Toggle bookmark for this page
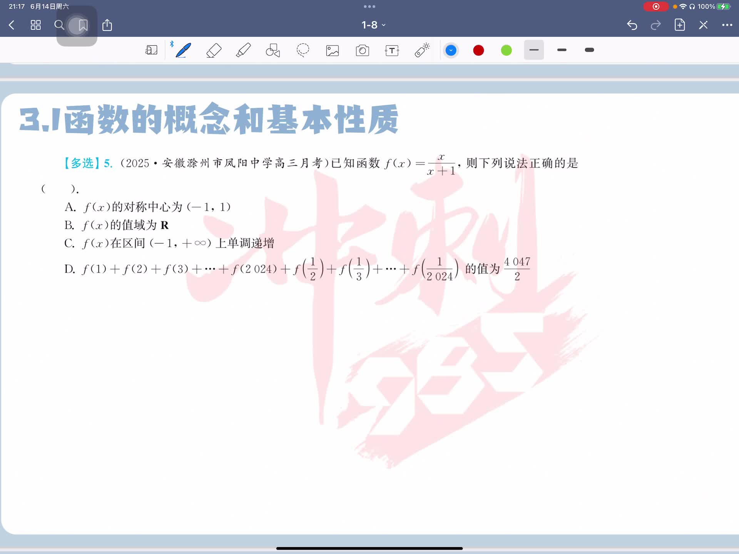This screenshot has height=554, width=739. point(83,25)
